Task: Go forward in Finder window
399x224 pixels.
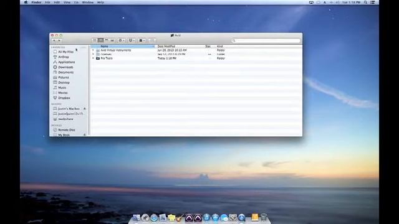Action: 59,40
